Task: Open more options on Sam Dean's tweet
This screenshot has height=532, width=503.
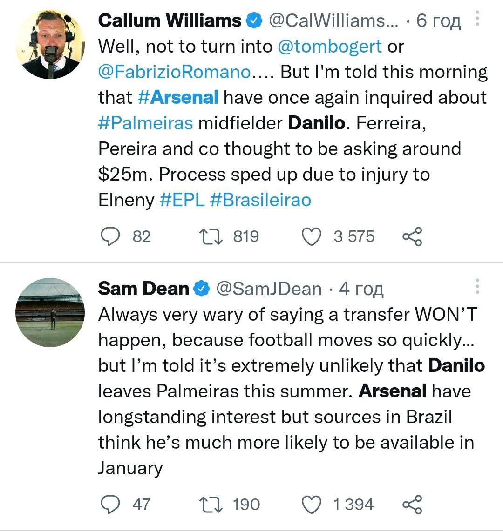Action: 477,287
